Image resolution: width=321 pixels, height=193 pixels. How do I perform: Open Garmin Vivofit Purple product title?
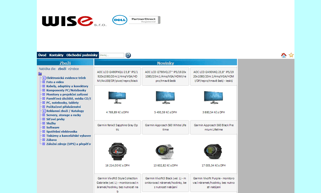click(214, 183)
